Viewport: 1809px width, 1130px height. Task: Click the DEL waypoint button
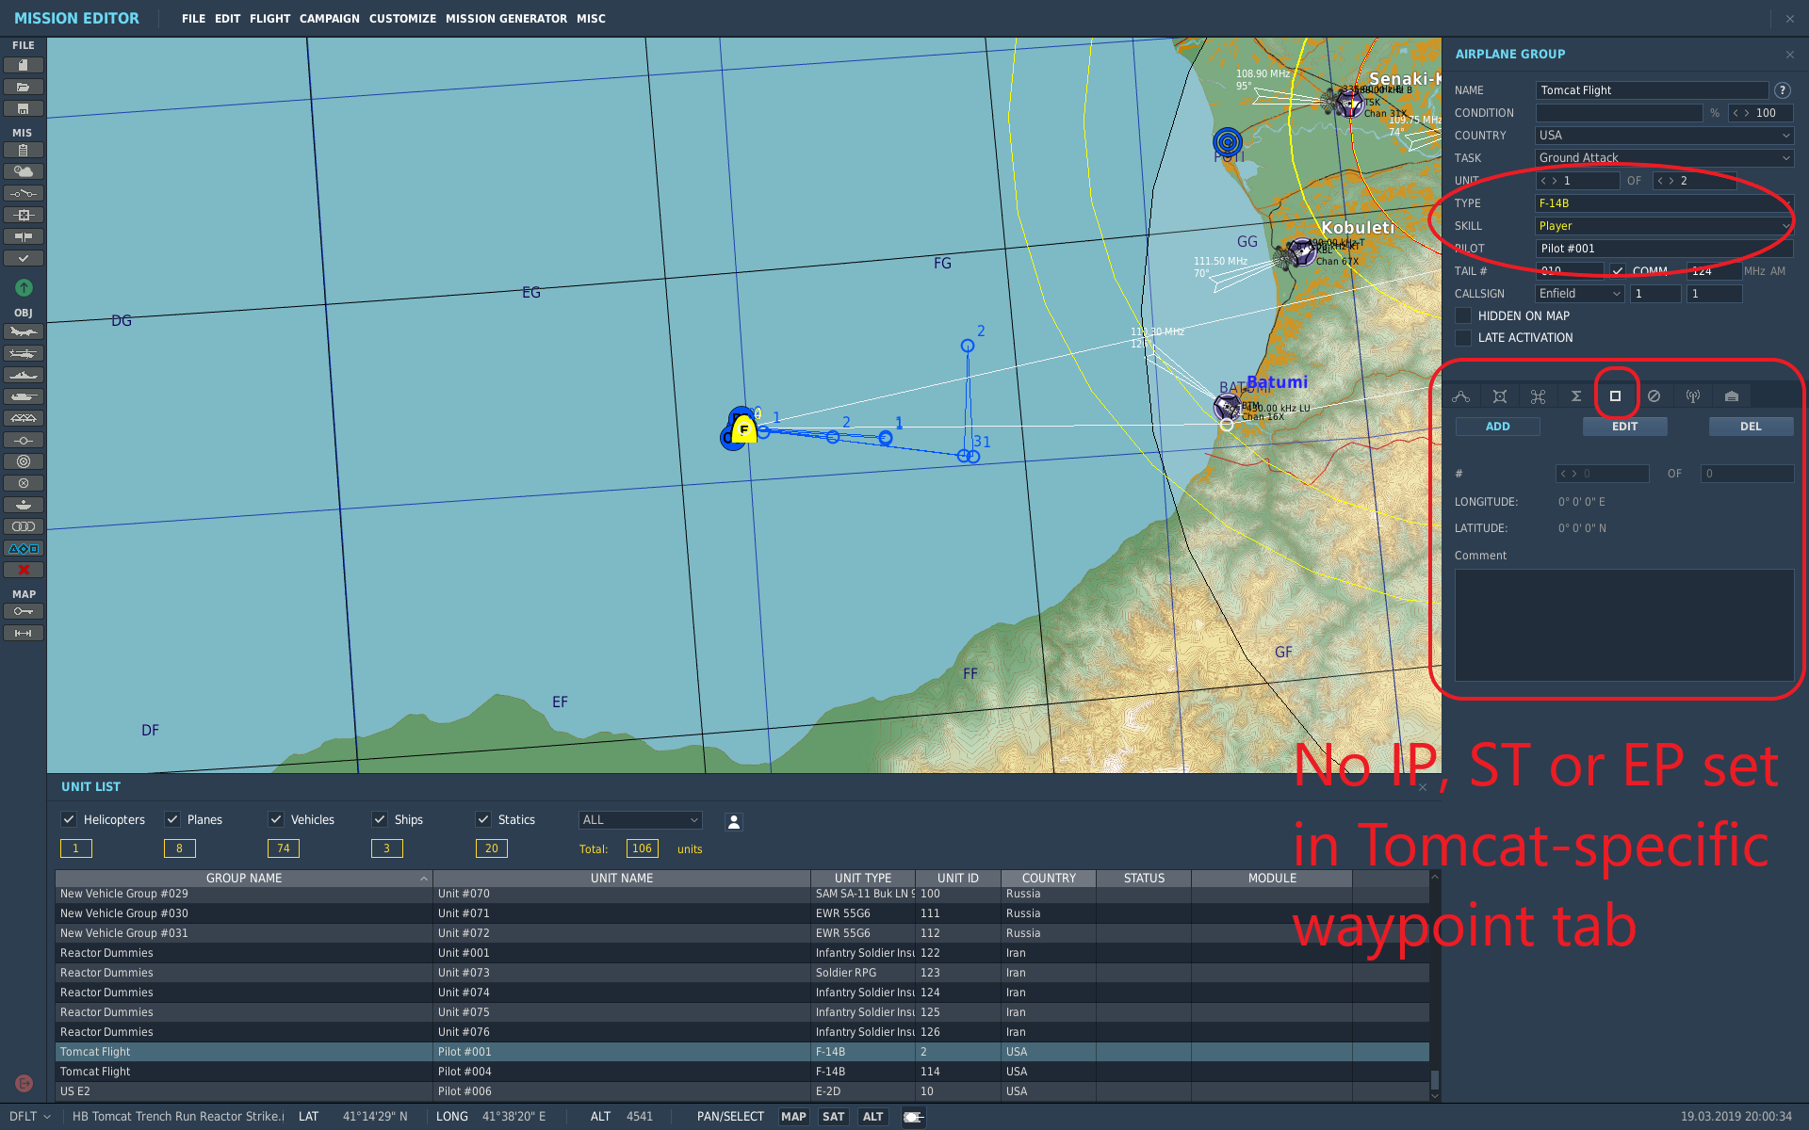click(1751, 427)
